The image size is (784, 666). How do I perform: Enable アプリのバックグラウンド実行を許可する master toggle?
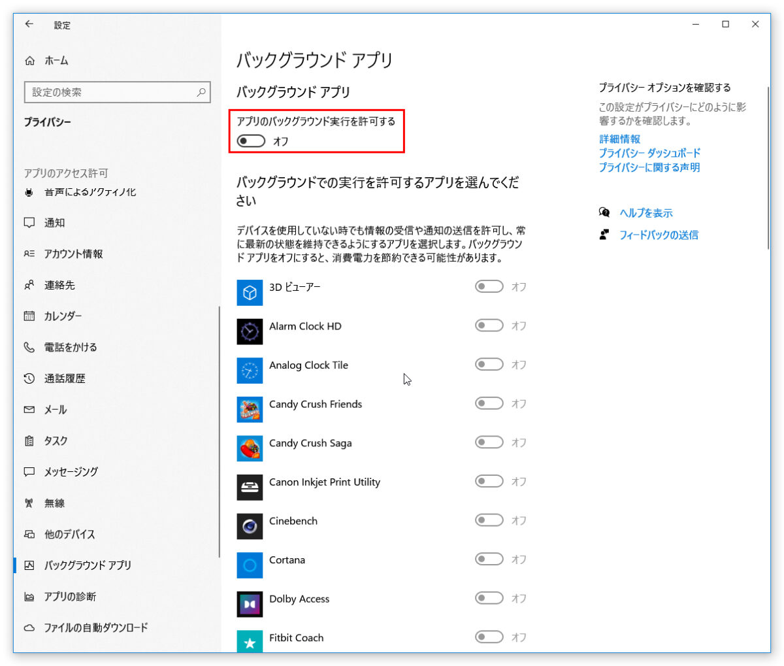click(x=251, y=141)
